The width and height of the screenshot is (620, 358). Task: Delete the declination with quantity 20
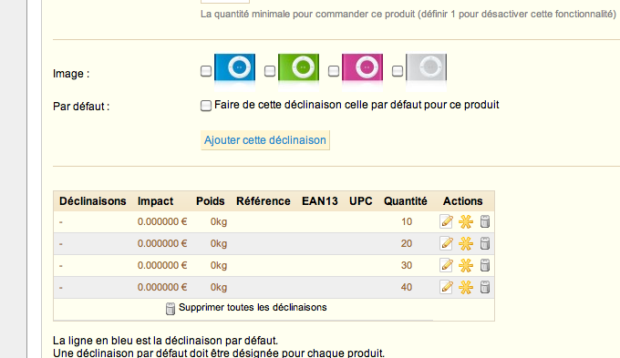(485, 243)
